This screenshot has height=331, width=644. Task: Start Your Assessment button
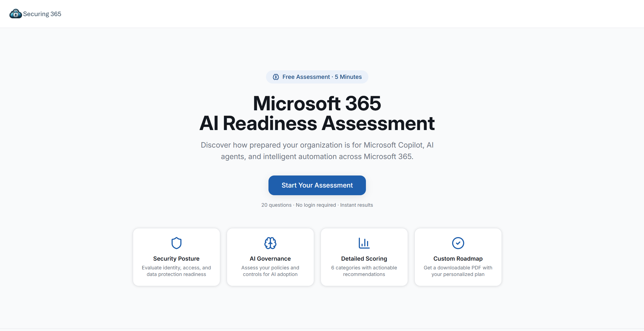pyautogui.click(x=317, y=185)
